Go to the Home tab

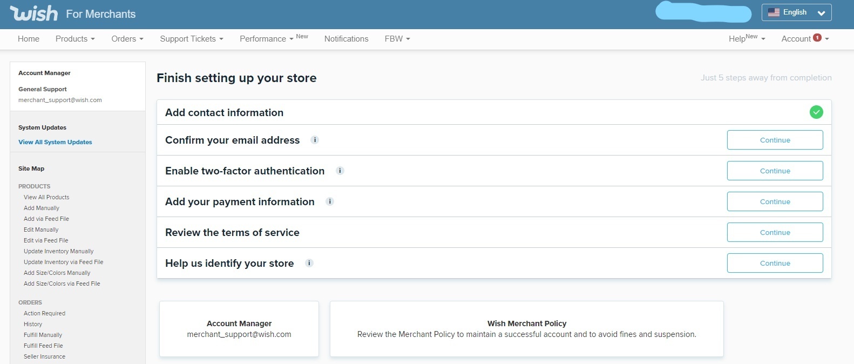29,39
